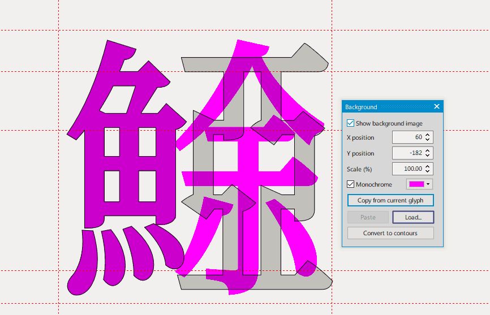Click the Load... button
This screenshot has width=490, height=315.
point(414,217)
